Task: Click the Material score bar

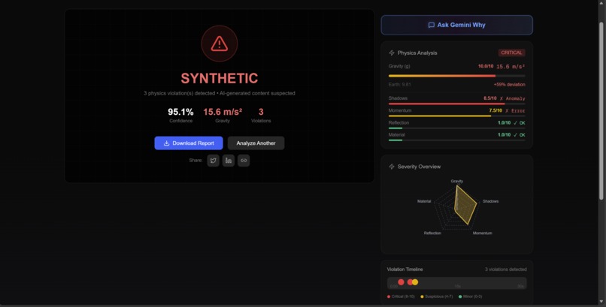Action: pos(457,140)
